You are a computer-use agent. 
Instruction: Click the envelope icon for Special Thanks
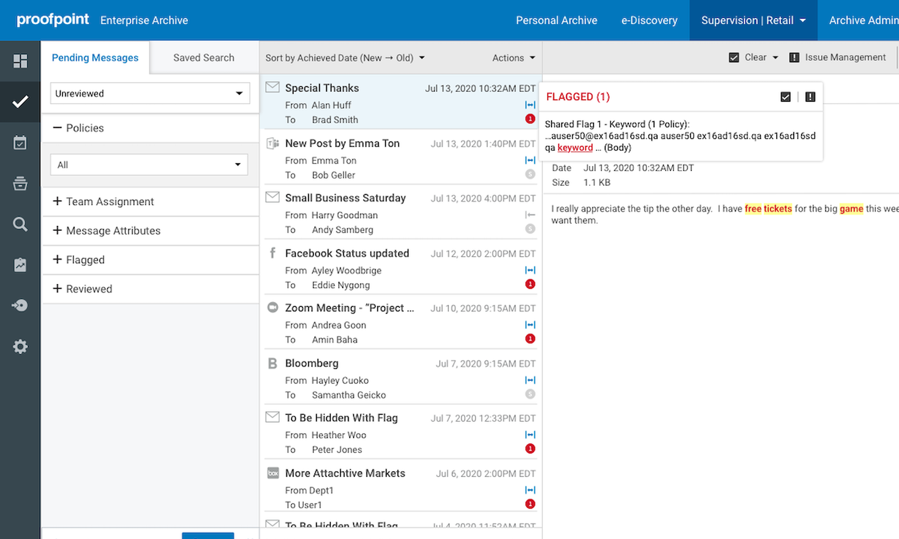tap(273, 87)
